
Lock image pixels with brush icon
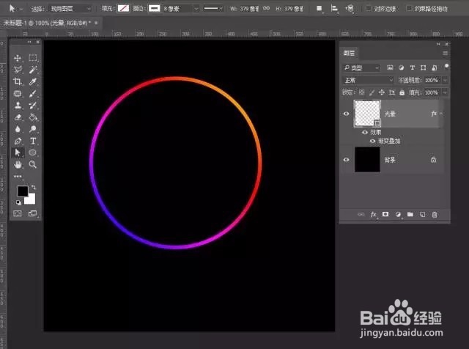pyautogui.click(x=372, y=92)
